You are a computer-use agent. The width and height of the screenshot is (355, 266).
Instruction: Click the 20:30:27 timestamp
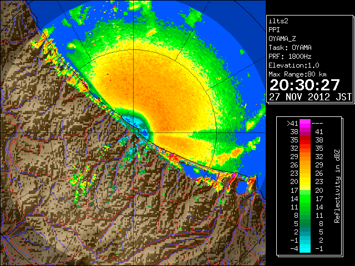(305, 85)
